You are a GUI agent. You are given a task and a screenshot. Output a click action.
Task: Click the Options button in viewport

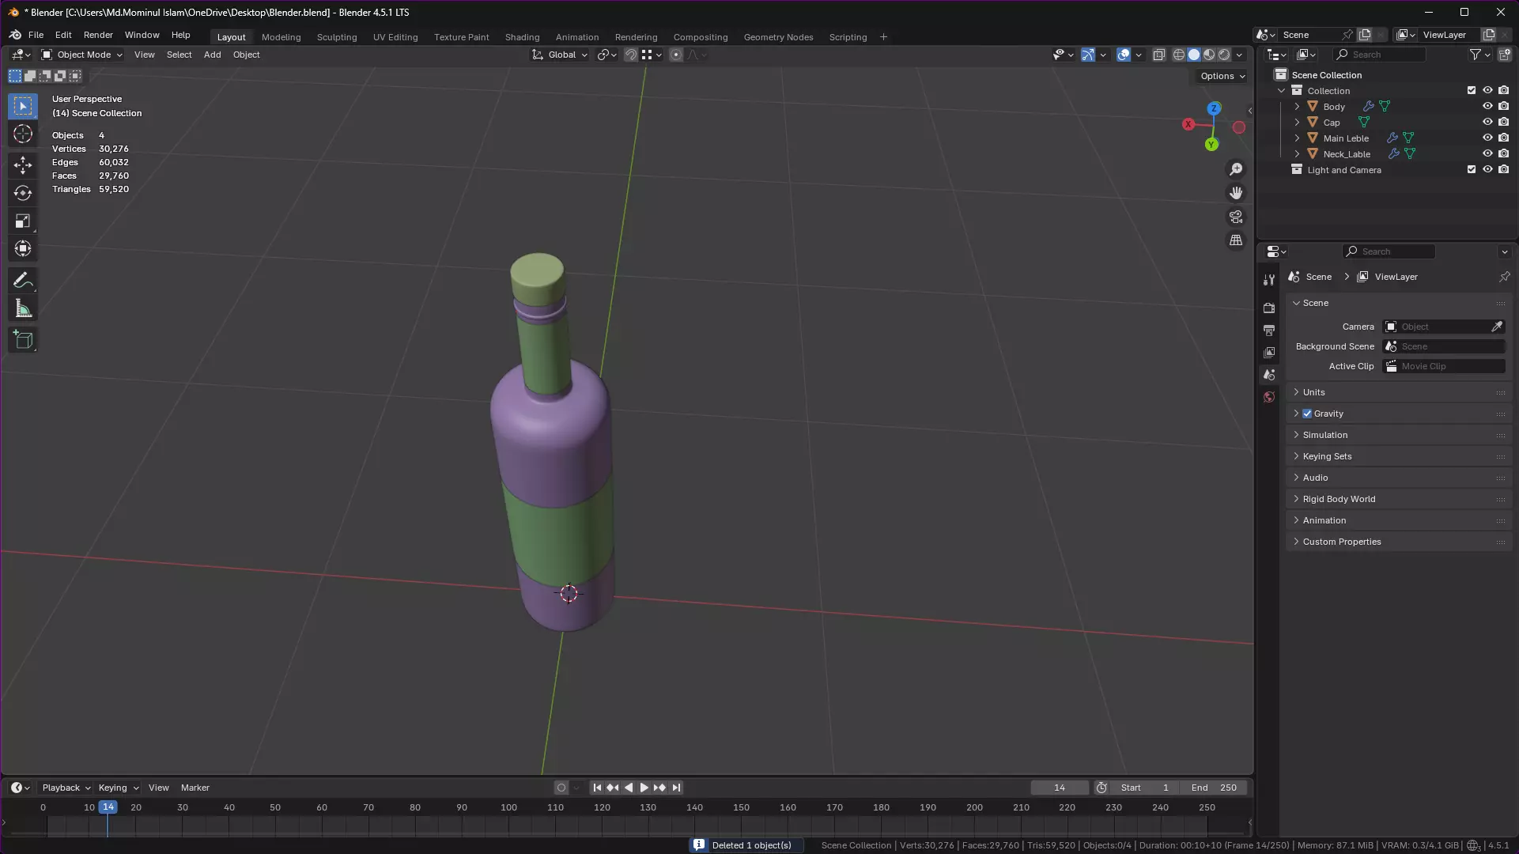click(x=1222, y=76)
